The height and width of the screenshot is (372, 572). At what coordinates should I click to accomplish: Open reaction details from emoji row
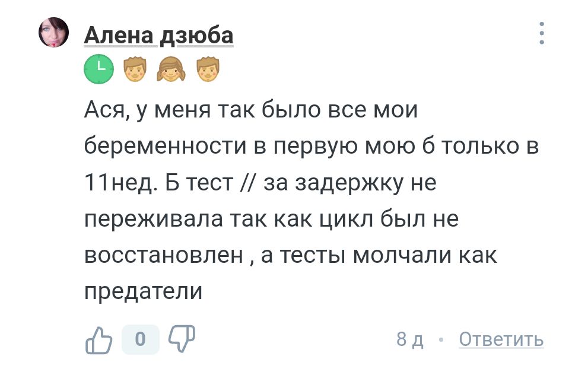click(173, 68)
